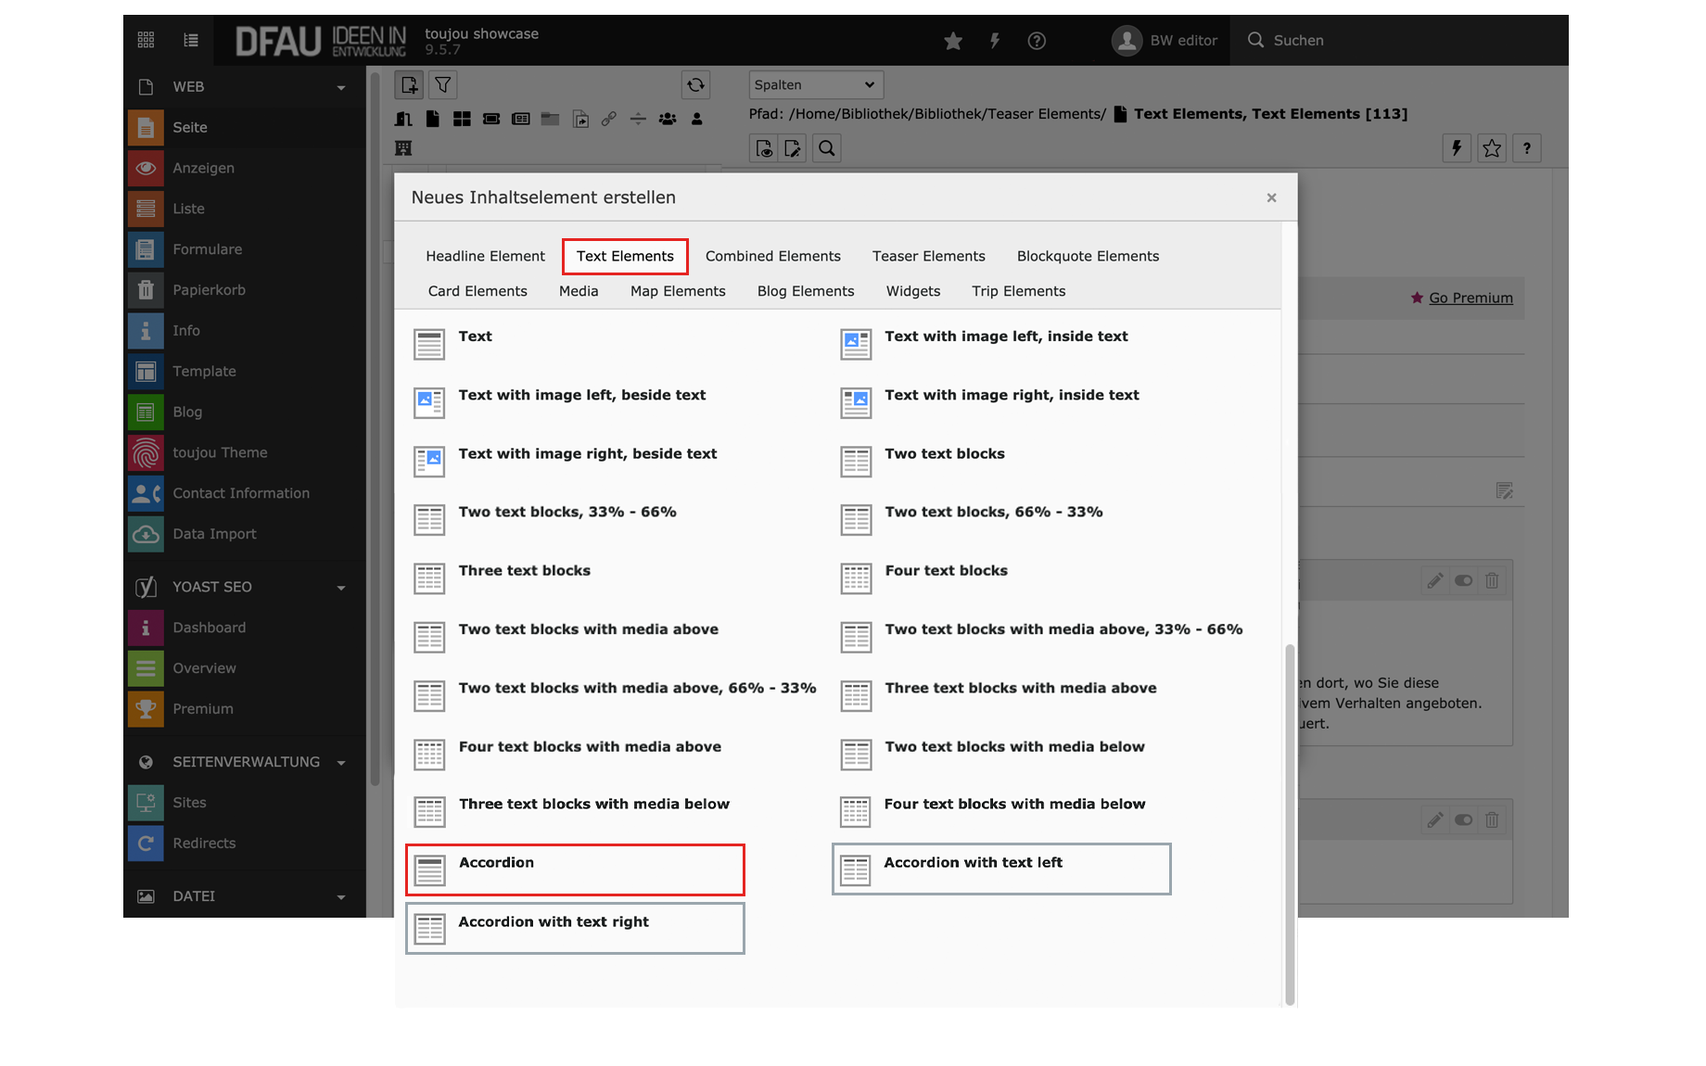The height and width of the screenshot is (1066, 1706).
Task: Open the toujou Theme module
Action: (220, 452)
